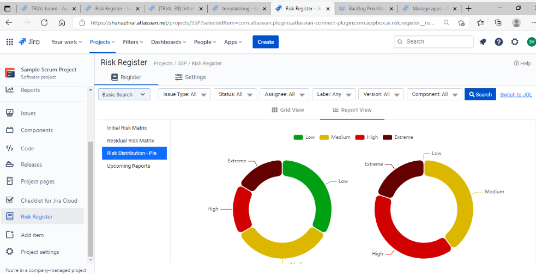The width and height of the screenshot is (536, 274).
Task: Open the Jira settings gear icon
Action: (x=515, y=42)
